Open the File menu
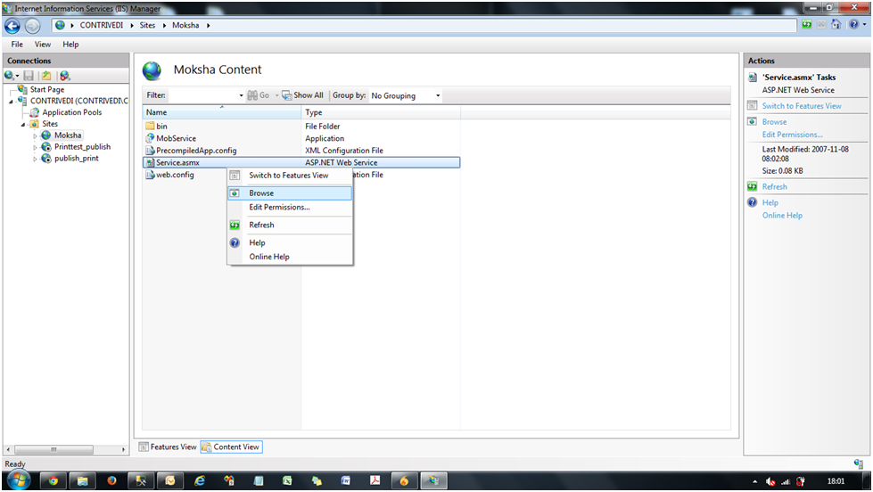873x492 pixels. click(x=17, y=45)
